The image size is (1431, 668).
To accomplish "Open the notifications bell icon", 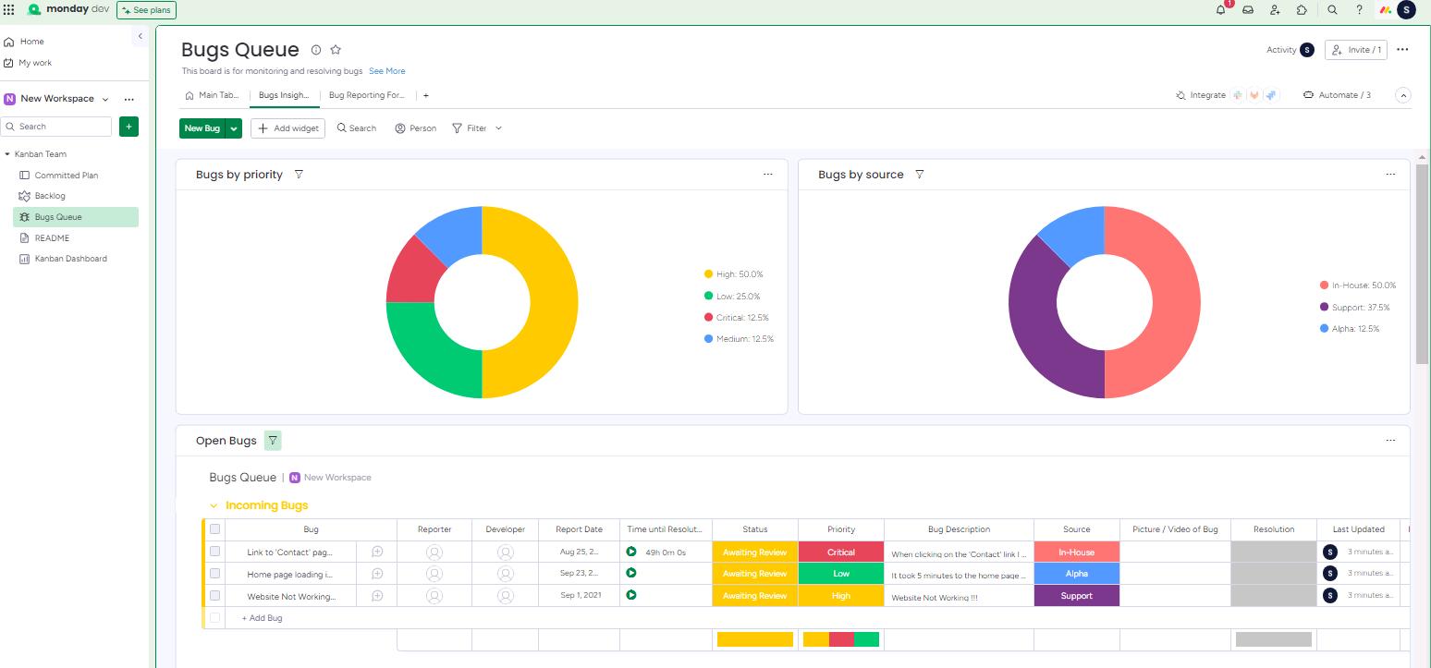I will coord(1220,10).
